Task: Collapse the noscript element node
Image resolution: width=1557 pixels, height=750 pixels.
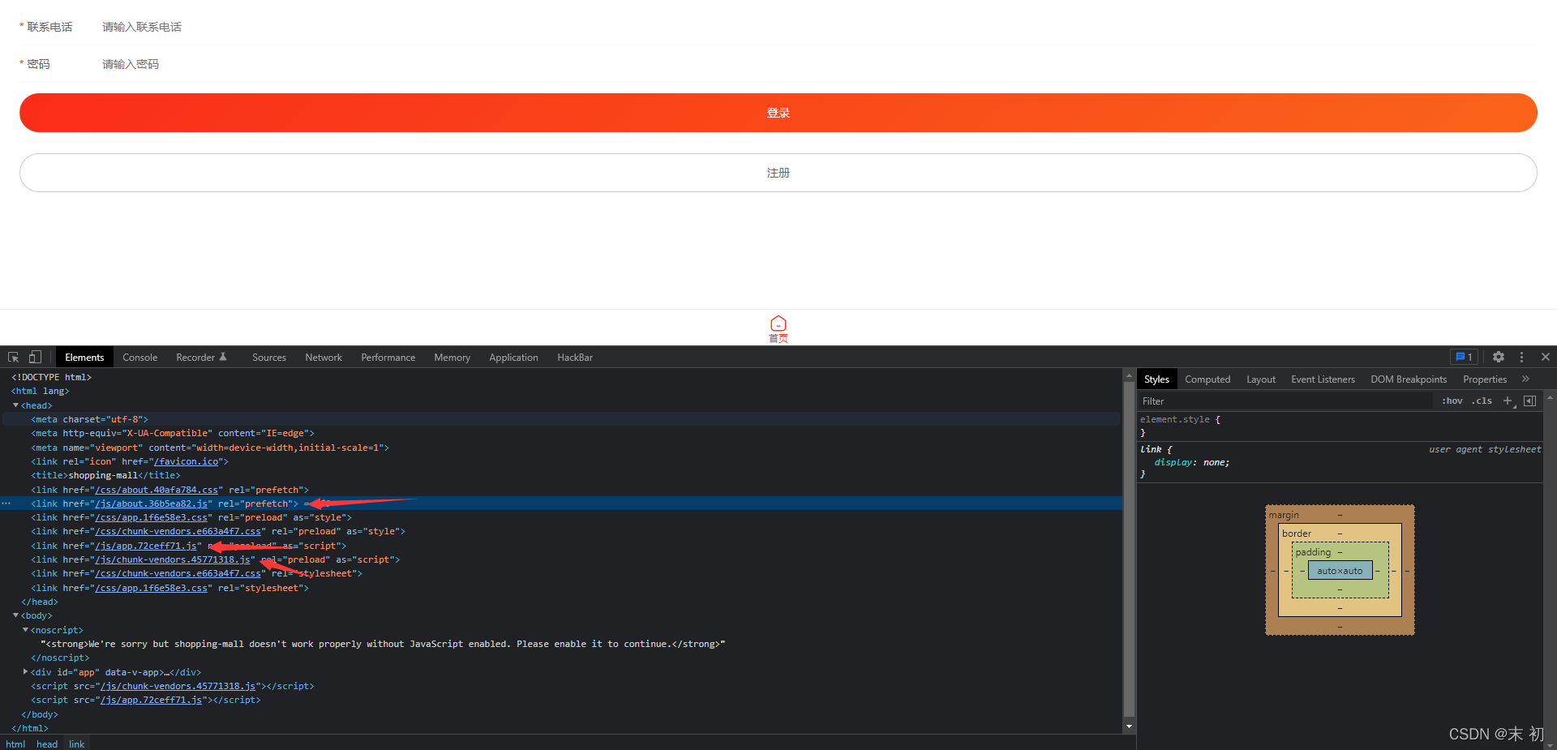Action: (25, 629)
